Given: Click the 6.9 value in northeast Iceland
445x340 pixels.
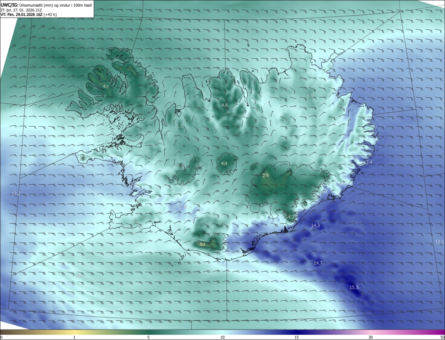Looking at the screenshot, I should tap(310, 96).
